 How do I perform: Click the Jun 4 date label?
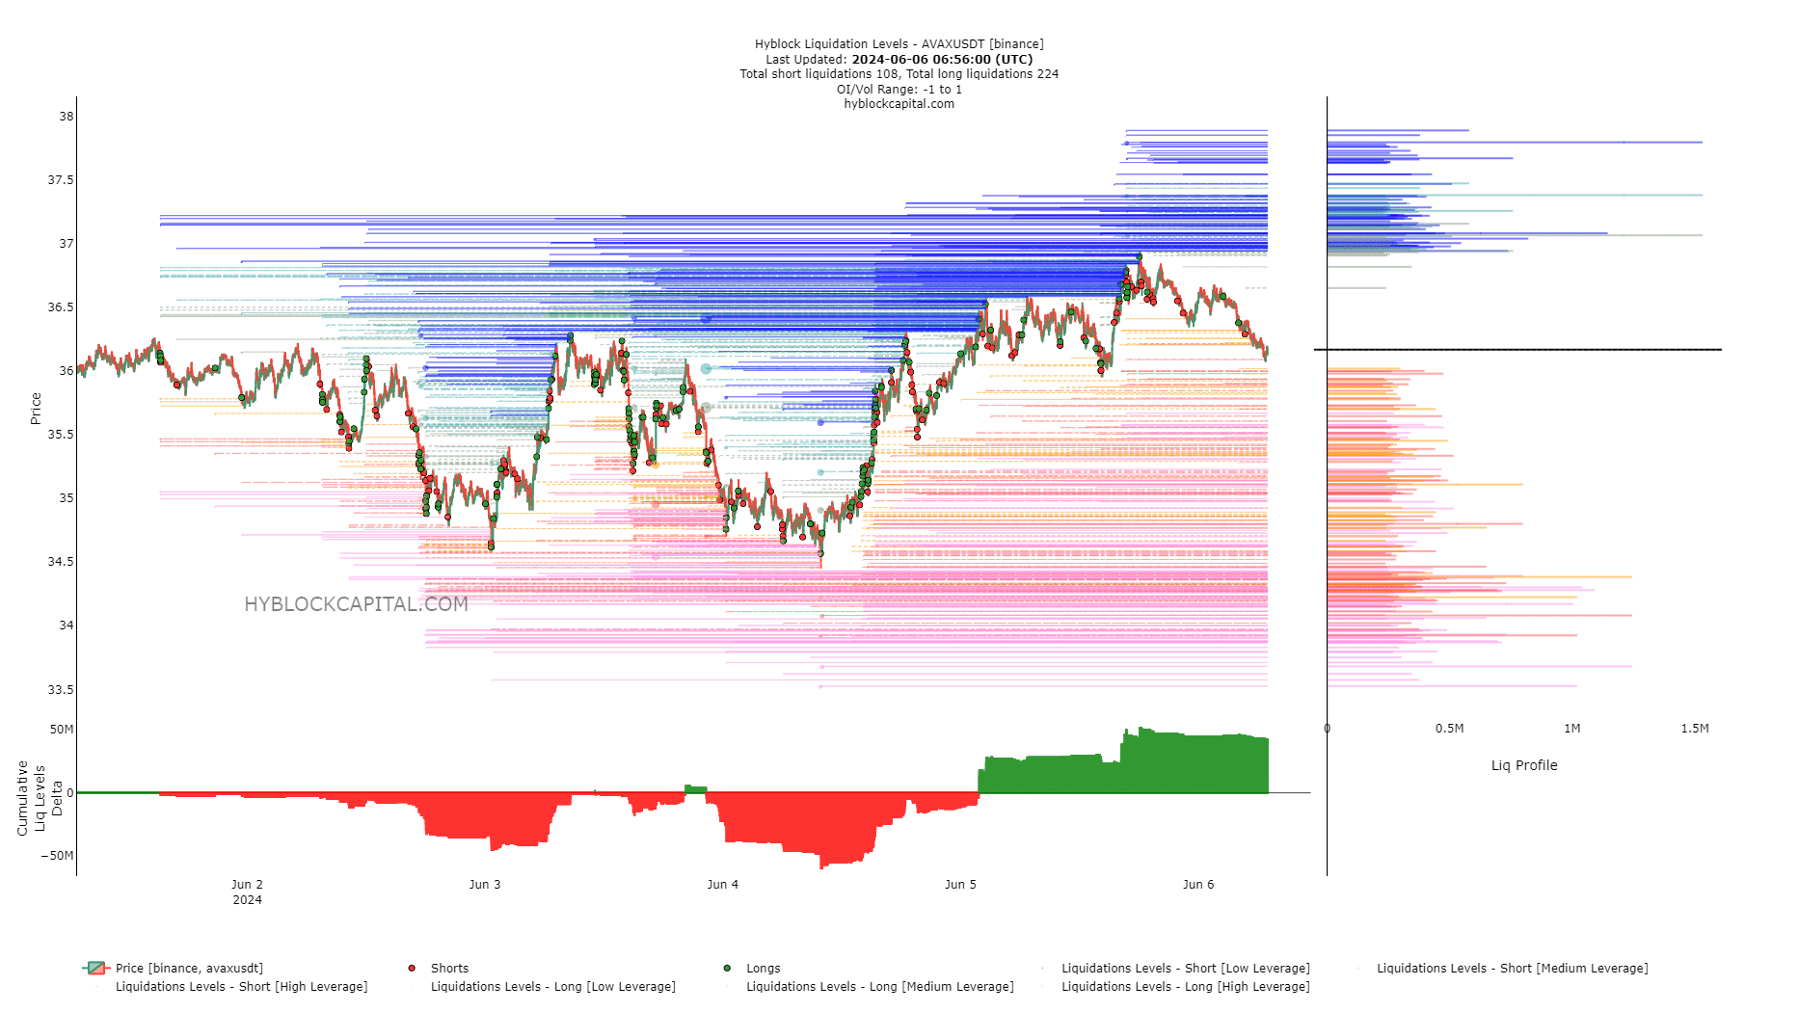[722, 884]
